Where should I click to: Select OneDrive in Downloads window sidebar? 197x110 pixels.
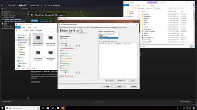pos(22,58)
